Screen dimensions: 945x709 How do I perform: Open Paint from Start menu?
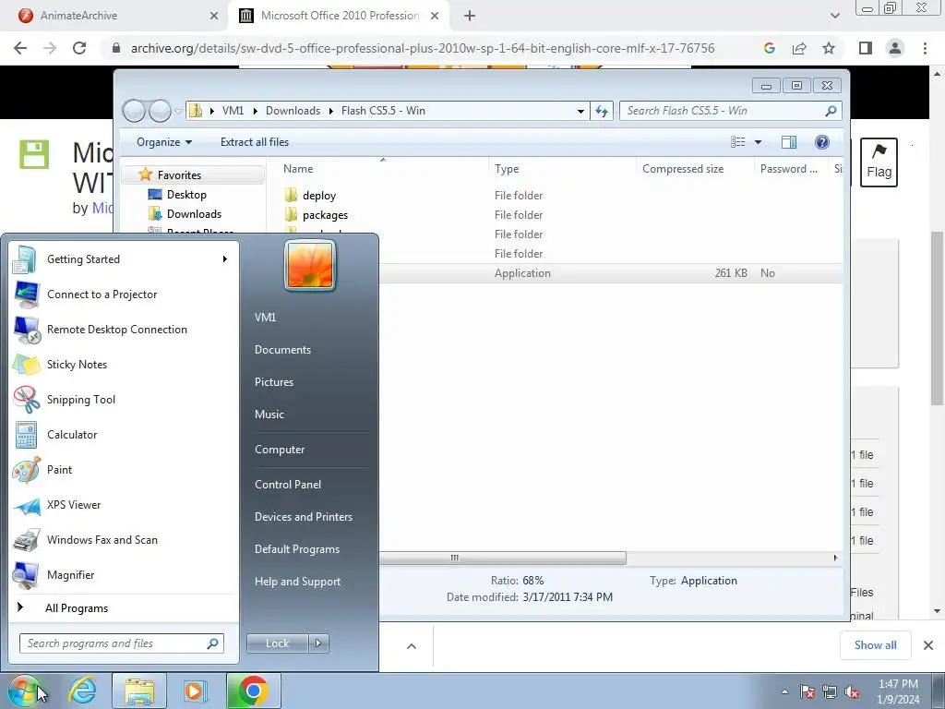pyautogui.click(x=123, y=469)
